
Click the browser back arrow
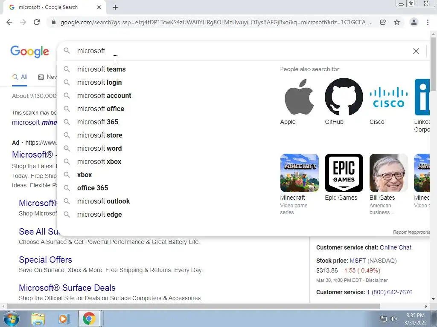click(x=9, y=22)
